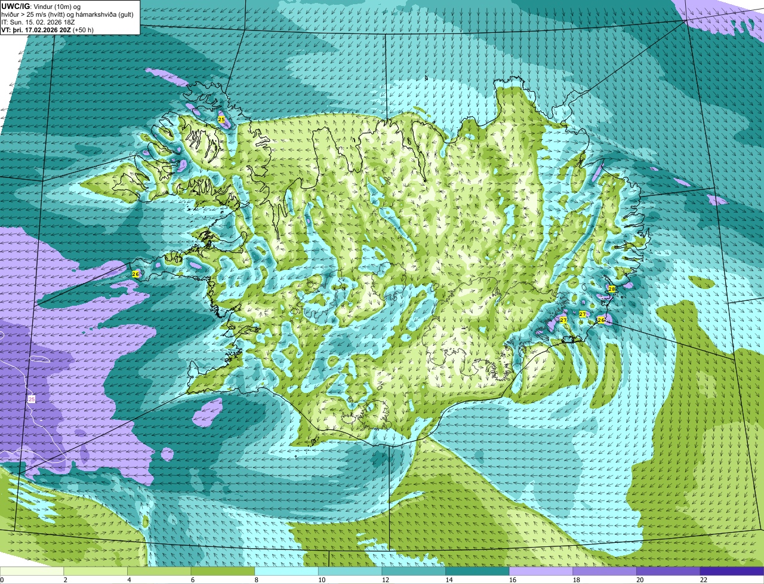The image size is (764, 584).
Task: Click the legend scale label '14'
Action: coord(449,580)
